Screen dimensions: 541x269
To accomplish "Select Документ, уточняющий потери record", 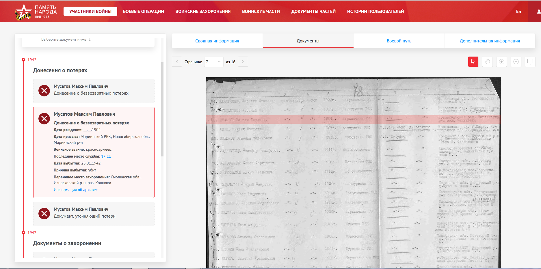I will tap(94, 214).
